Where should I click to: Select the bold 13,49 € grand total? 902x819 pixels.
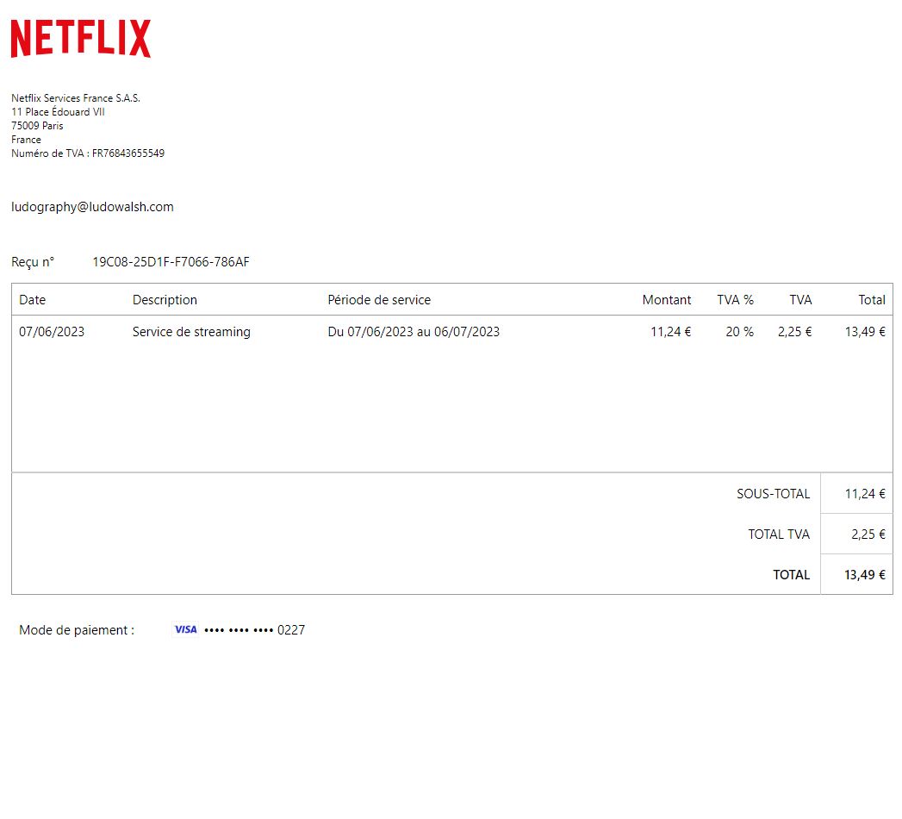click(x=864, y=575)
